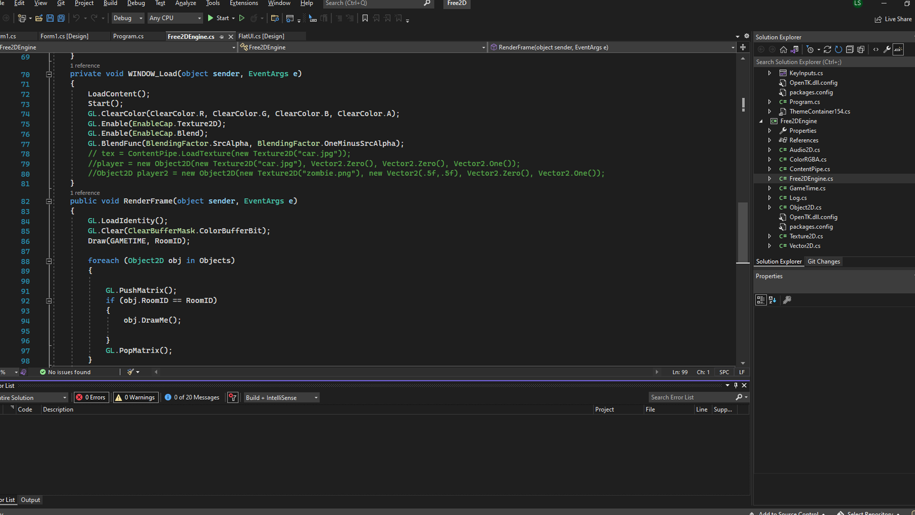This screenshot has width=915, height=515.
Task: Expand the References node
Action: pos(770,140)
